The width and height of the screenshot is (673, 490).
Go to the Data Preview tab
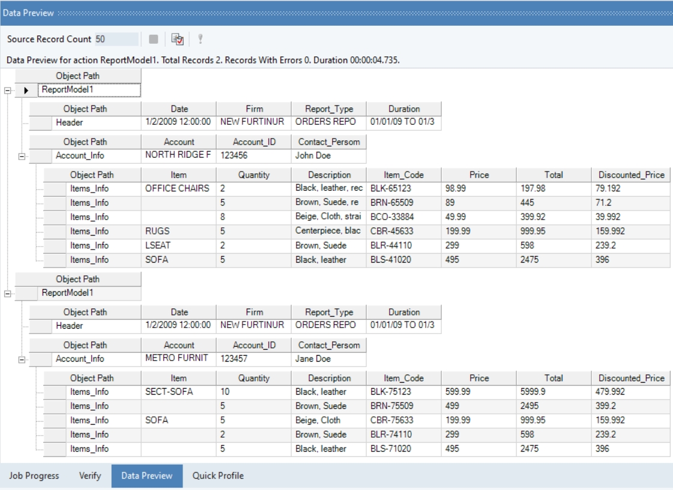[146, 476]
